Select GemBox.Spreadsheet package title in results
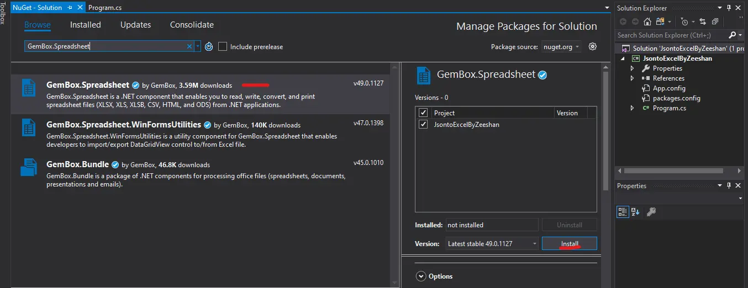Image resolution: width=748 pixels, height=288 pixels. (87, 85)
